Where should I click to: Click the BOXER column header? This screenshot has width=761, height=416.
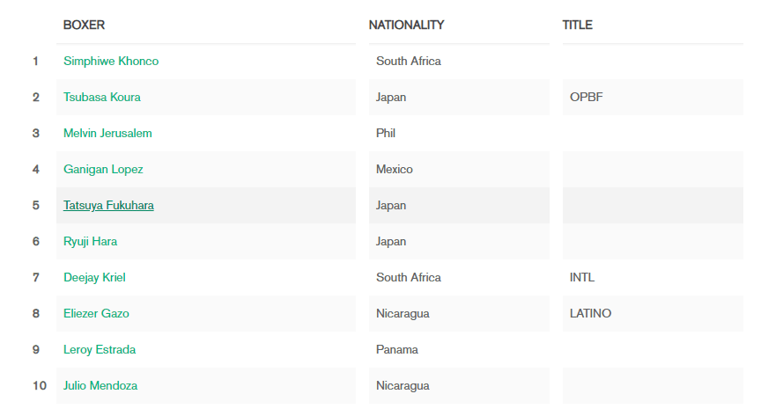pos(84,25)
